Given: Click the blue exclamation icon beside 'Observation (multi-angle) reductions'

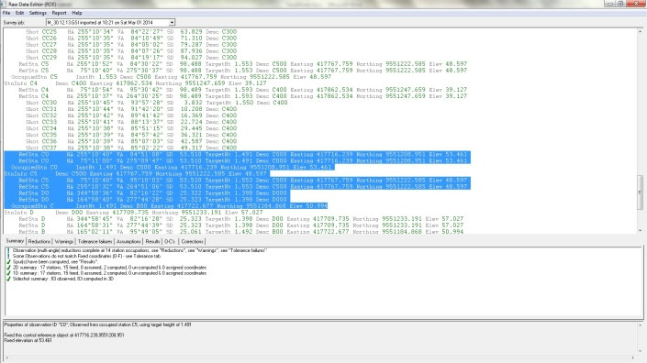Looking at the screenshot, I should click(8, 250).
